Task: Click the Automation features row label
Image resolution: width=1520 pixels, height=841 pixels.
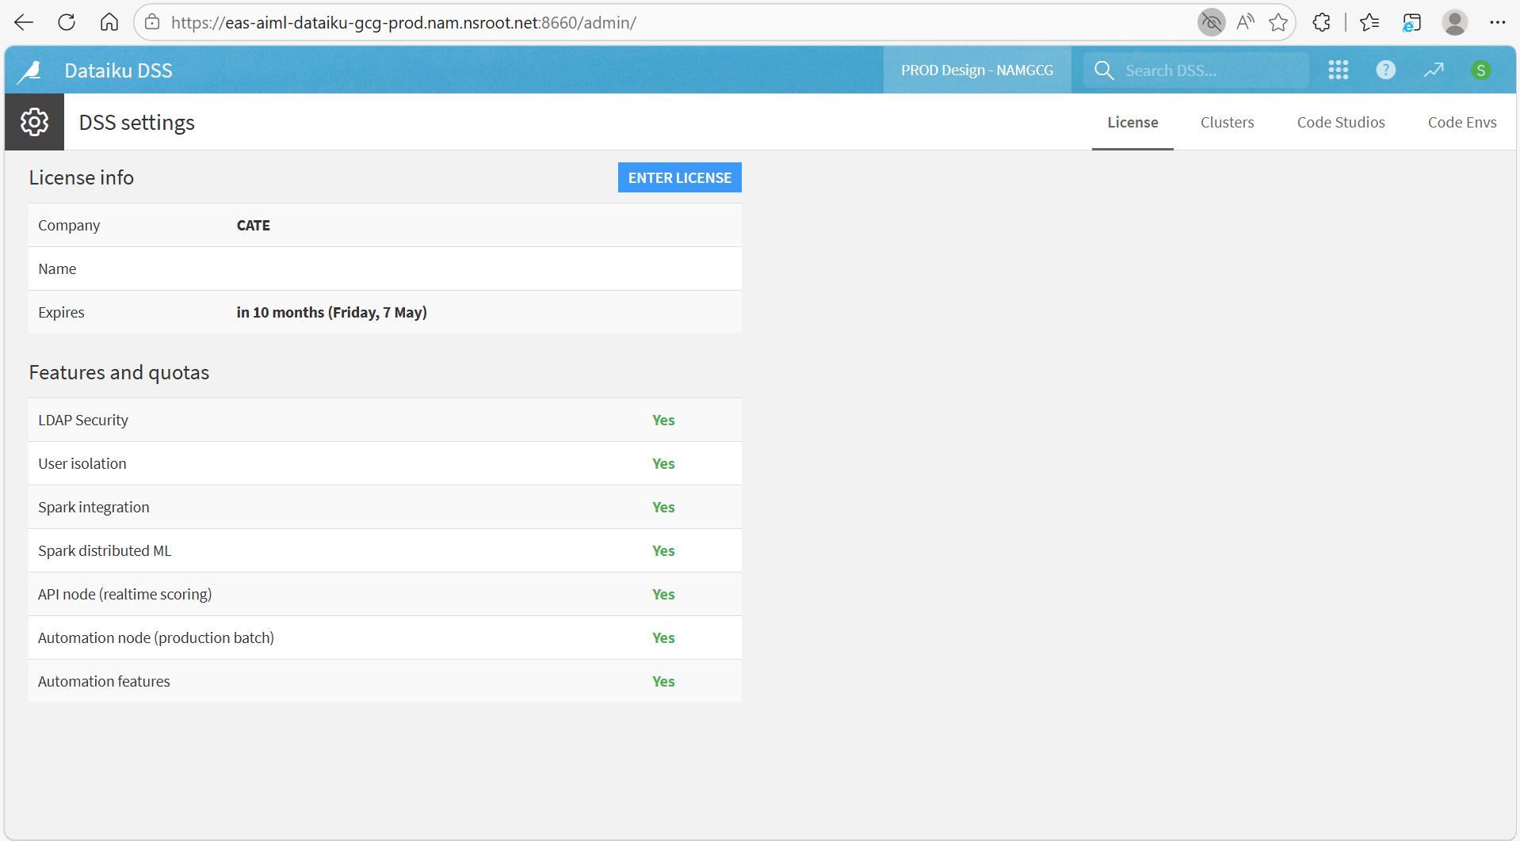Action: click(104, 682)
